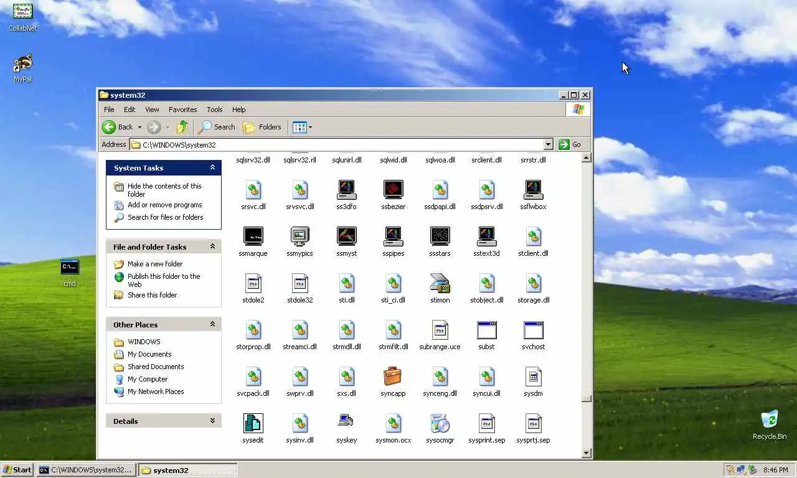Select the syncapp briefcase icon
Screen dimensions: 797x478
coord(393,377)
